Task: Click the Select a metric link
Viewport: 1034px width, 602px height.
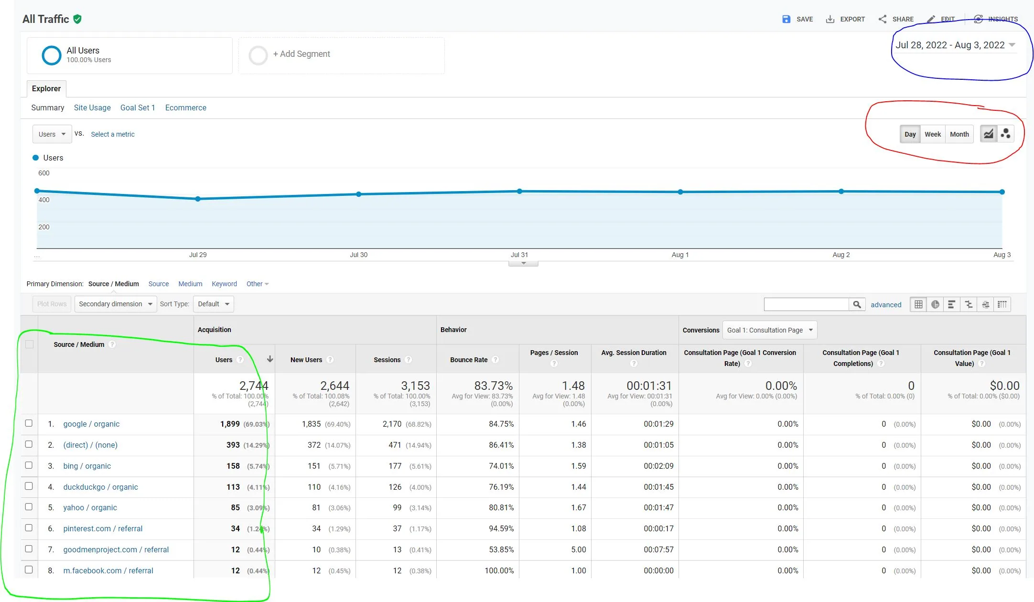Action: tap(113, 134)
